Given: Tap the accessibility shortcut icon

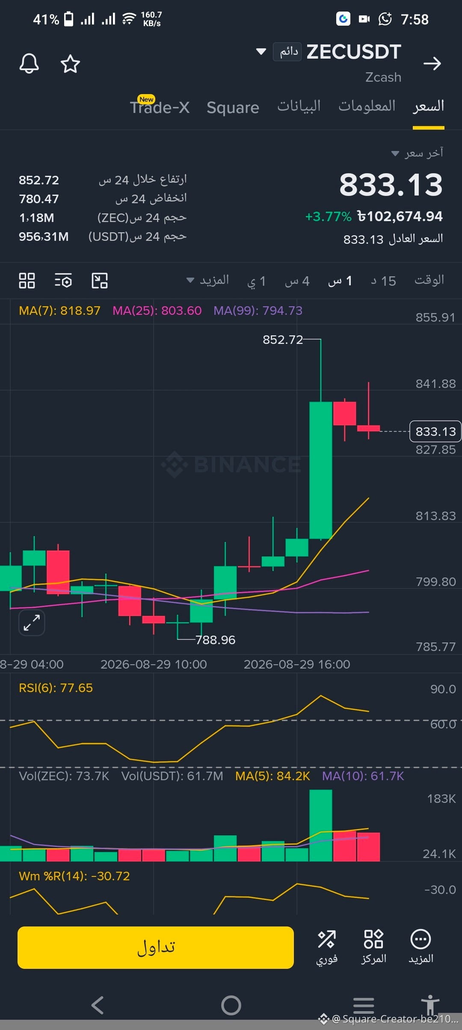Looking at the screenshot, I should coord(430,1004).
